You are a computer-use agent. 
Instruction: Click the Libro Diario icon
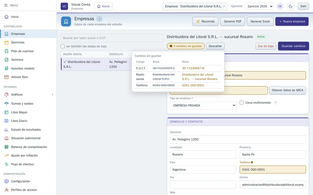[x=7, y=121]
